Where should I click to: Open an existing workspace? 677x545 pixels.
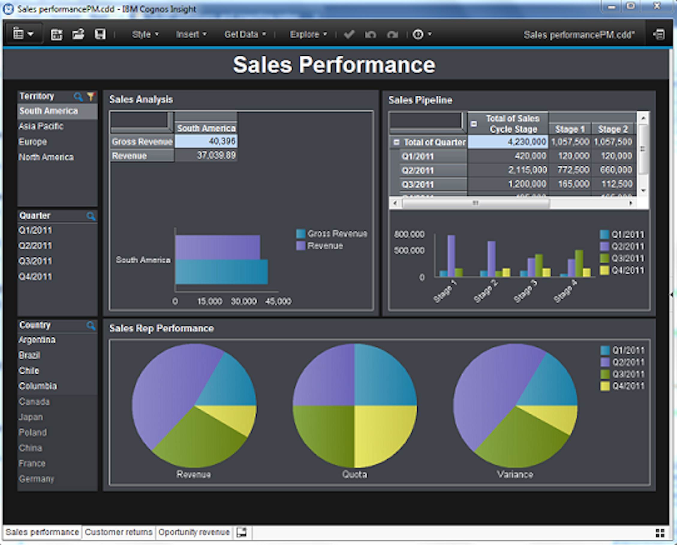pos(78,34)
